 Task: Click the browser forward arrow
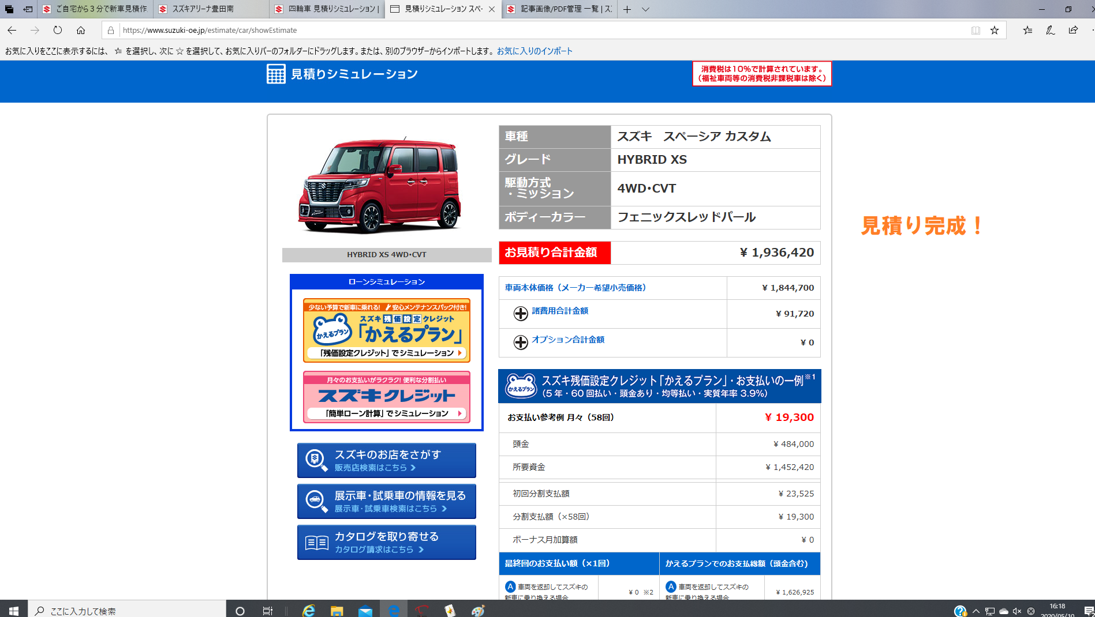tap(35, 30)
